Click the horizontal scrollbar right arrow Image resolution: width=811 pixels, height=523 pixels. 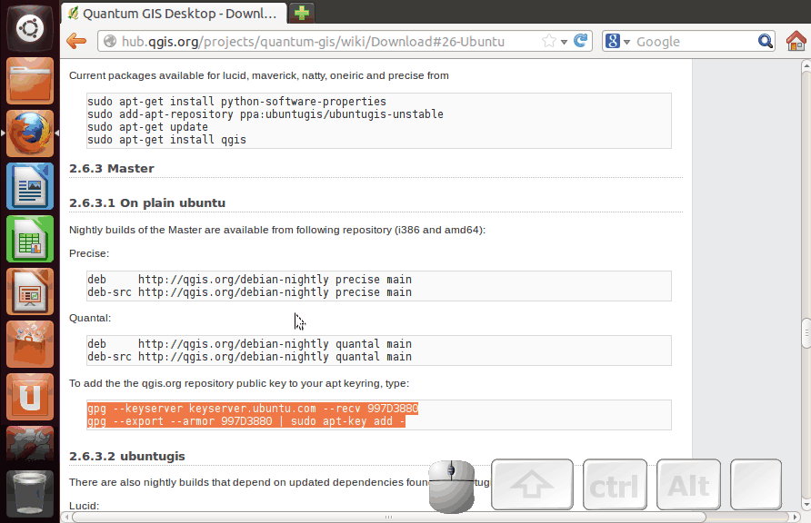click(796, 517)
